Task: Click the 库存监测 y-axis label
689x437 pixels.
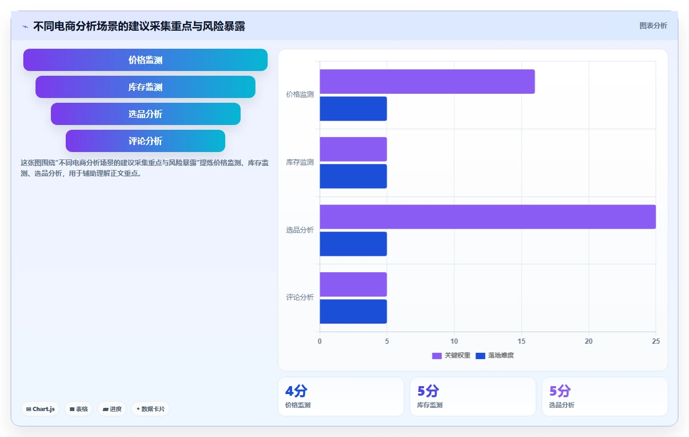Action: (299, 163)
